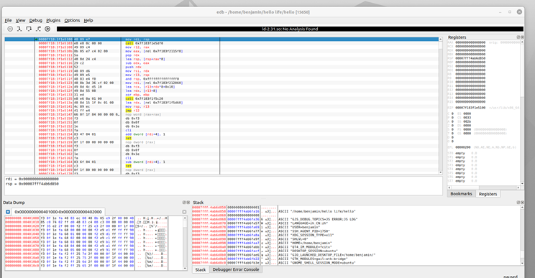Click the Run toolbar icon
This screenshot has width=535, height=278.
coord(47,29)
